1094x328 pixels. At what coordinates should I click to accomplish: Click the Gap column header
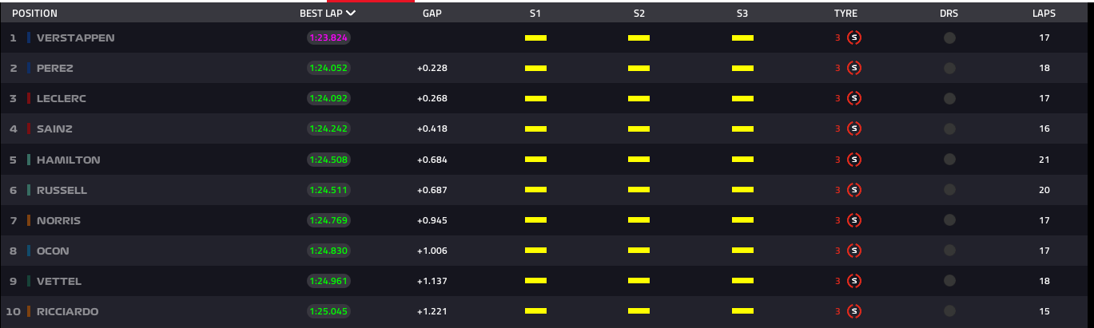point(432,14)
